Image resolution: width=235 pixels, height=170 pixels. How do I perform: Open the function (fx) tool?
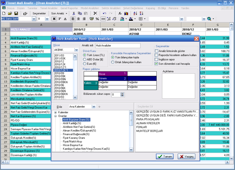point(120,13)
